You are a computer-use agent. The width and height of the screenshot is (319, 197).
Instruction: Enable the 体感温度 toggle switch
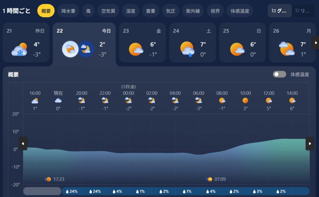point(279,74)
